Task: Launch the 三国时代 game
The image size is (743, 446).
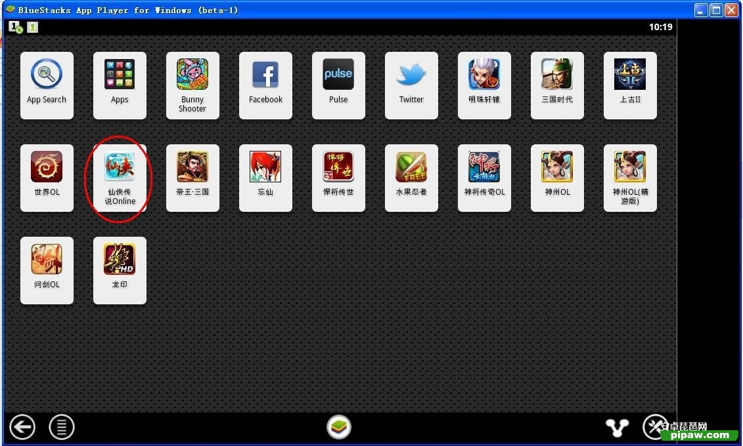Action: (557, 85)
